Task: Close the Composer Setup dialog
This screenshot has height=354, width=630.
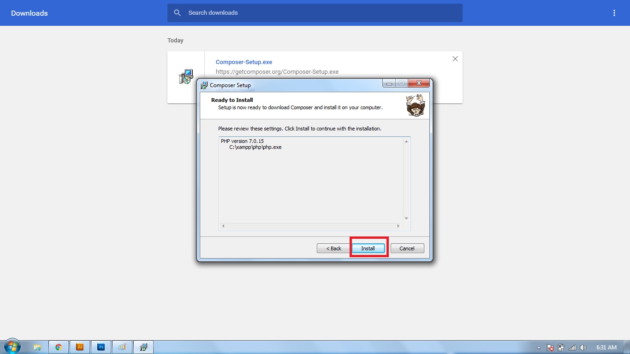Action: point(419,83)
